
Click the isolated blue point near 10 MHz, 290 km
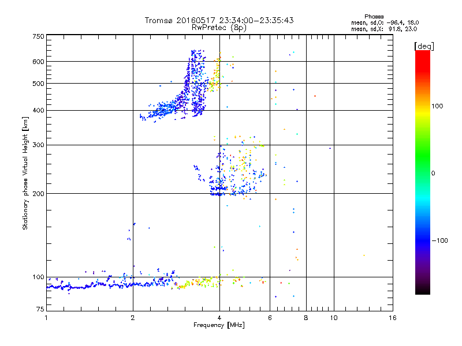click(x=330, y=148)
